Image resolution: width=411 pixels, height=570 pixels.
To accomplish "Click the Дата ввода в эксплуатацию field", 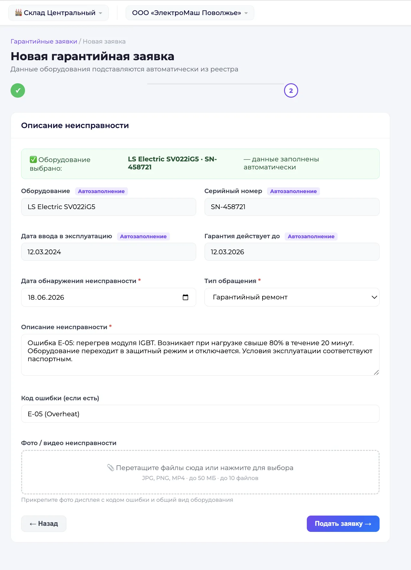I will 109,252.
